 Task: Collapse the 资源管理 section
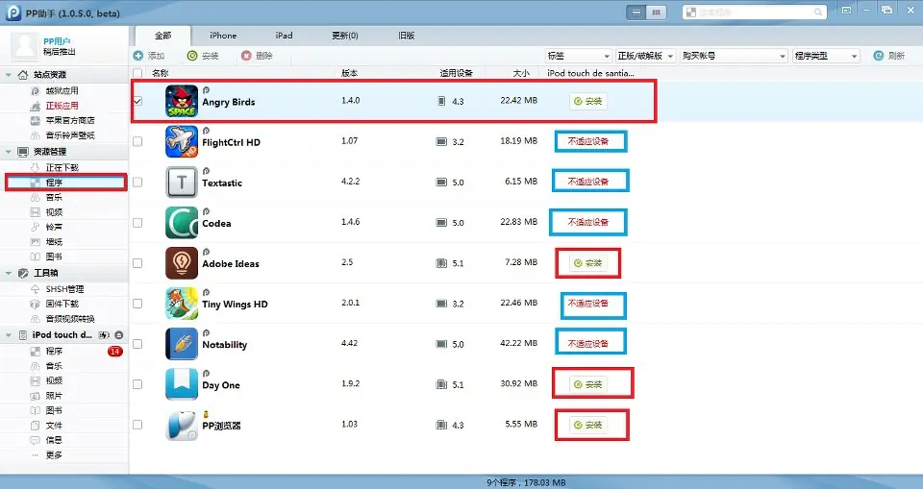(x=9, y=152)
